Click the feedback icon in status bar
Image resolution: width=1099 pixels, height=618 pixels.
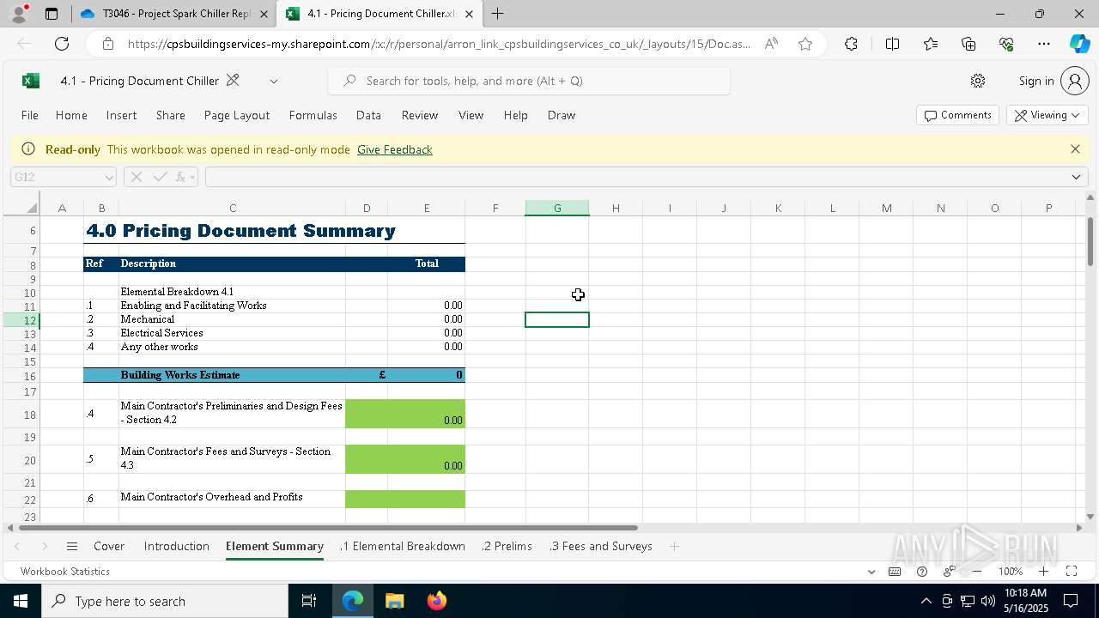[949, 572]
